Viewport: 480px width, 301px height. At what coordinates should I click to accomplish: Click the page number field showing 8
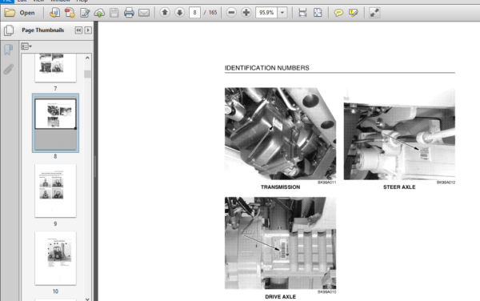pos(194,13)
